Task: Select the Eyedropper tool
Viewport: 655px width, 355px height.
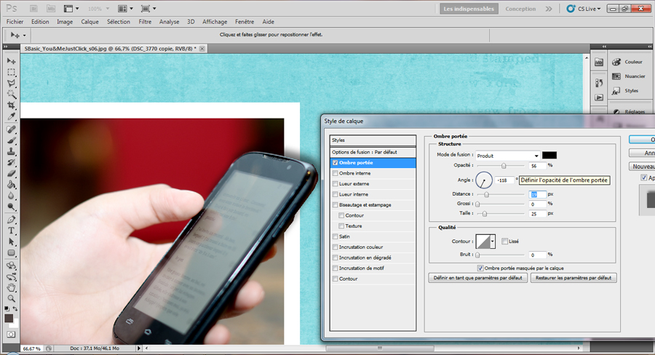Action: pos(11,116)
